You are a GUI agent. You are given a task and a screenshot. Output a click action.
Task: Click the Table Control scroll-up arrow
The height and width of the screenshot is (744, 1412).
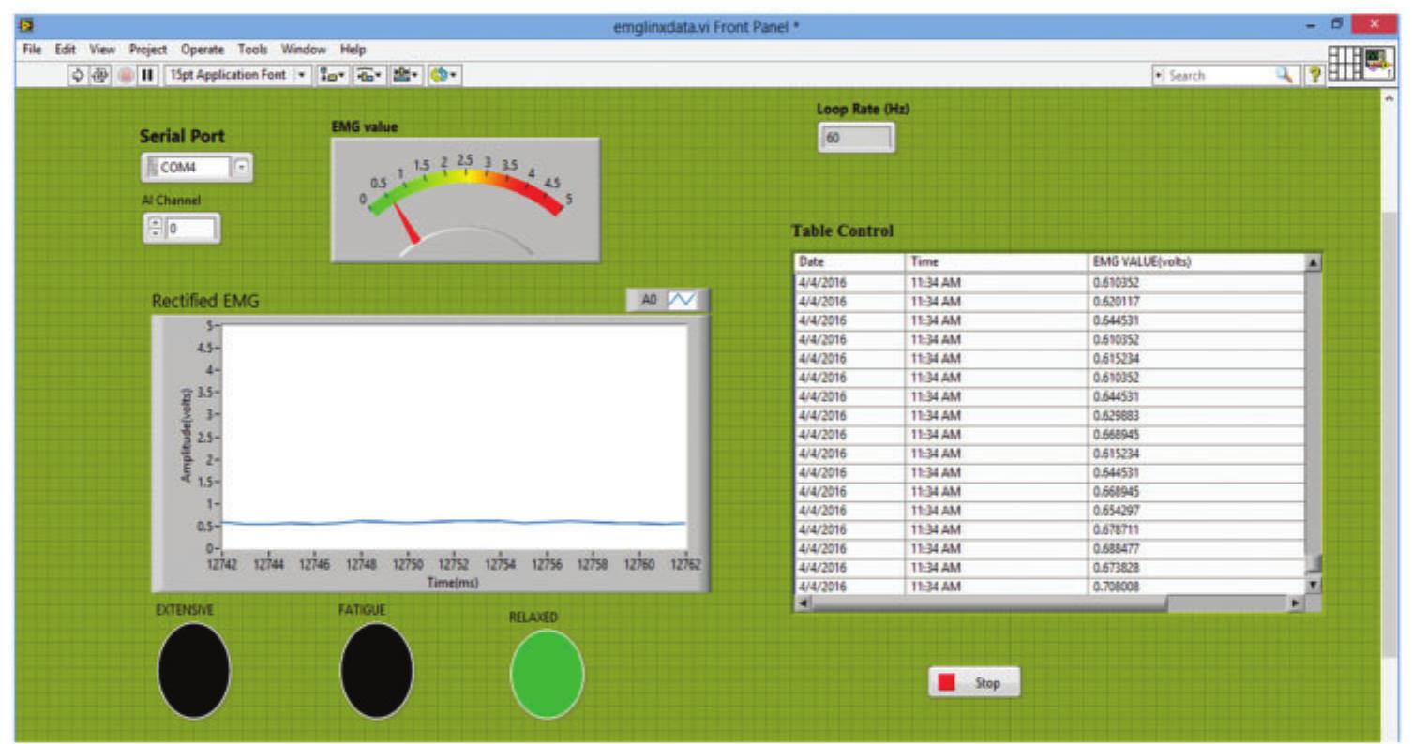pos(1313,263)
